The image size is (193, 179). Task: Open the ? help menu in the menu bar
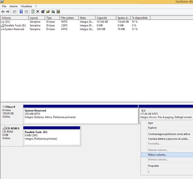pos(36,6)
